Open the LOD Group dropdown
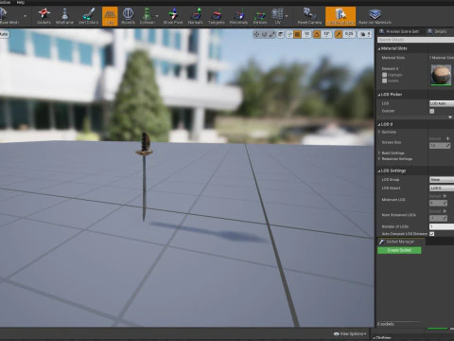454x341 pixels. point(442,180)
